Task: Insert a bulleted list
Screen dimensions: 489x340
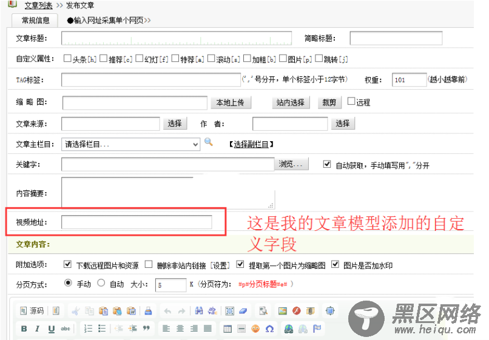Action: pos(102,328)
